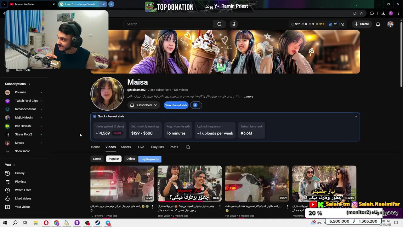Expand channel description with ...more
Viewport: 403px width, 227px height.
pos(249,96)
